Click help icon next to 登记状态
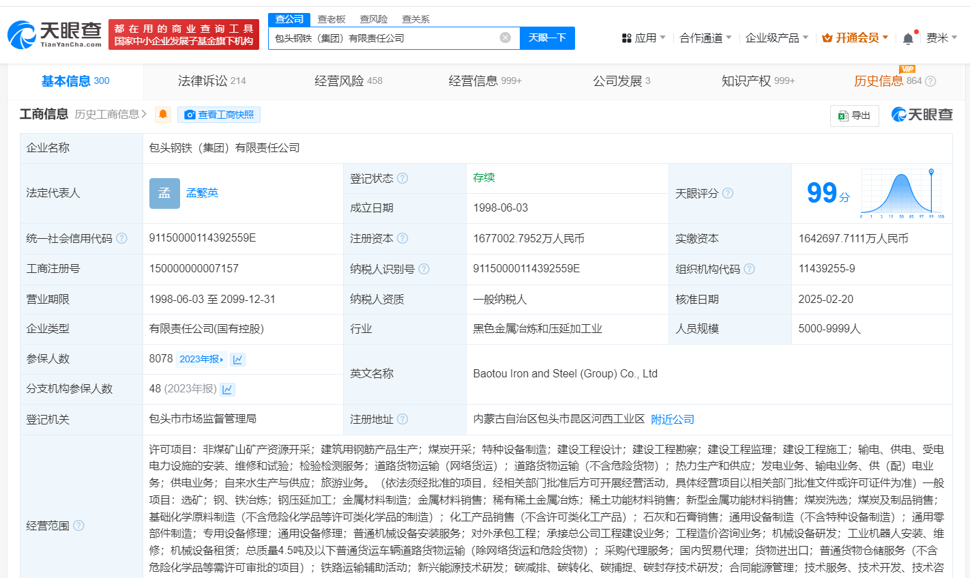The width and height of the screenshot is (970, 578). tap(402, 178)
